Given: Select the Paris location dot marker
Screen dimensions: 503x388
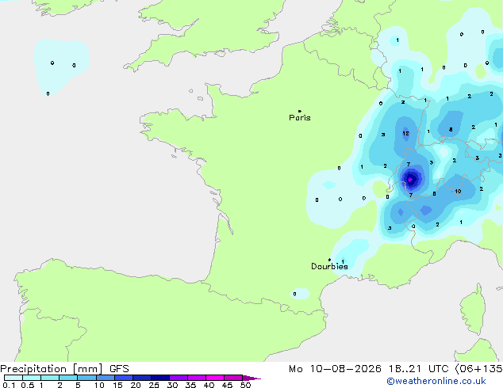Looking at the screenshot, I should pyautogui.click(x=300, y=111).
